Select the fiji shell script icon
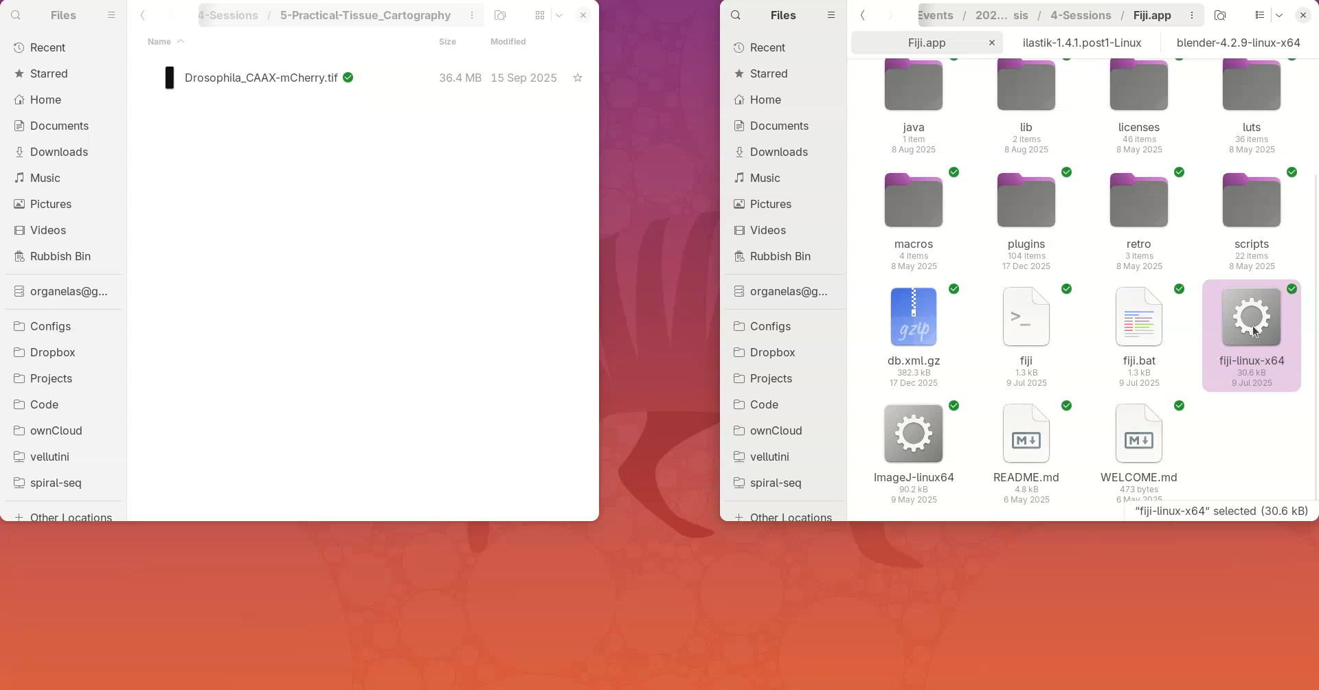 1026,317
